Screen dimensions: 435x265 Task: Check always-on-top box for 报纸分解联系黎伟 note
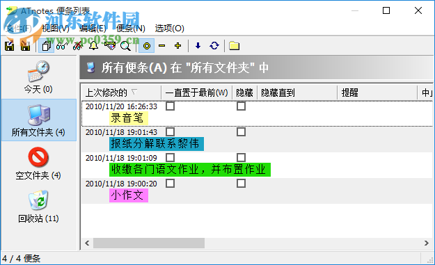tap(170, 131)
